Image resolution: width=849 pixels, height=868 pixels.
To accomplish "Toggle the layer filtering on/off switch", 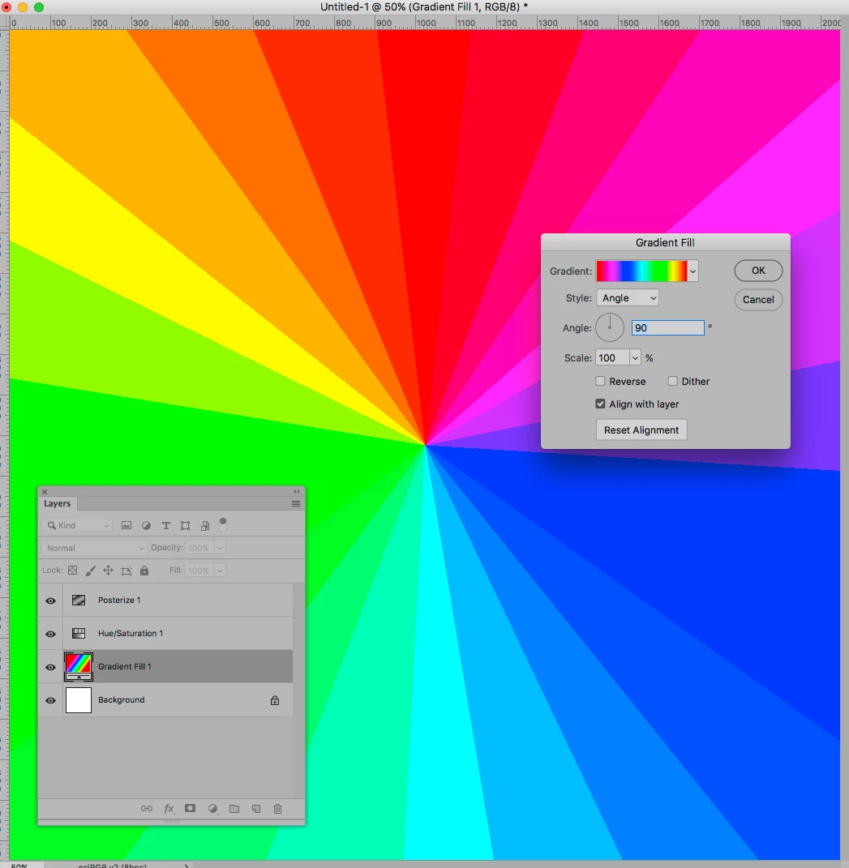I will [x=223, y=524].
